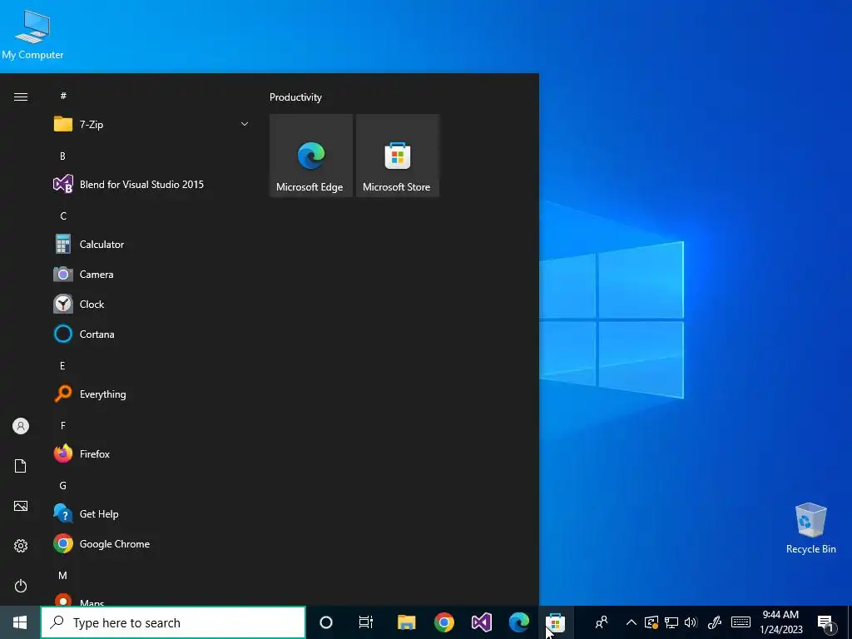Open Documents from Start sidebar

click(21, 466)
